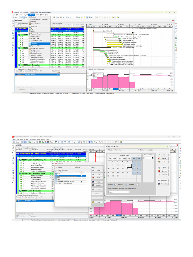The height and width of the screenshot is (257, 193).
Task: Click Nonwork button in Global Calendar dialog
Action: click(x=163, y=171)
